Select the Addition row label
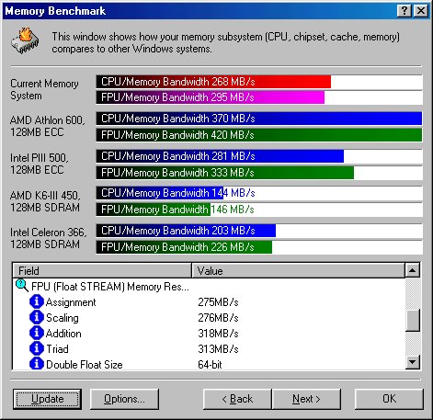This screenshot has width=433, height=420. tap(63, 334)
